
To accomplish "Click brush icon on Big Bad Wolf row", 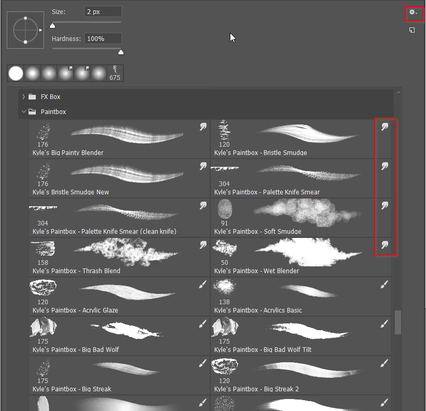I will 203,323.
